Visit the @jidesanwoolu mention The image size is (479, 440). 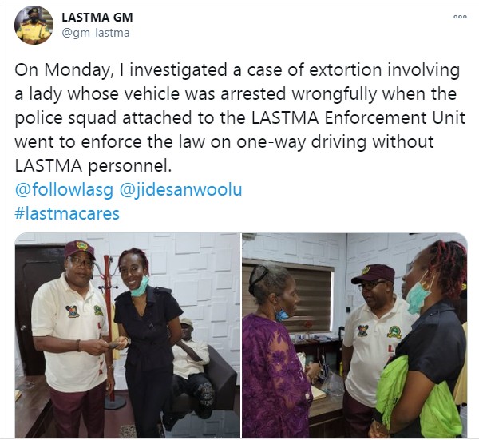pos(181,189)
